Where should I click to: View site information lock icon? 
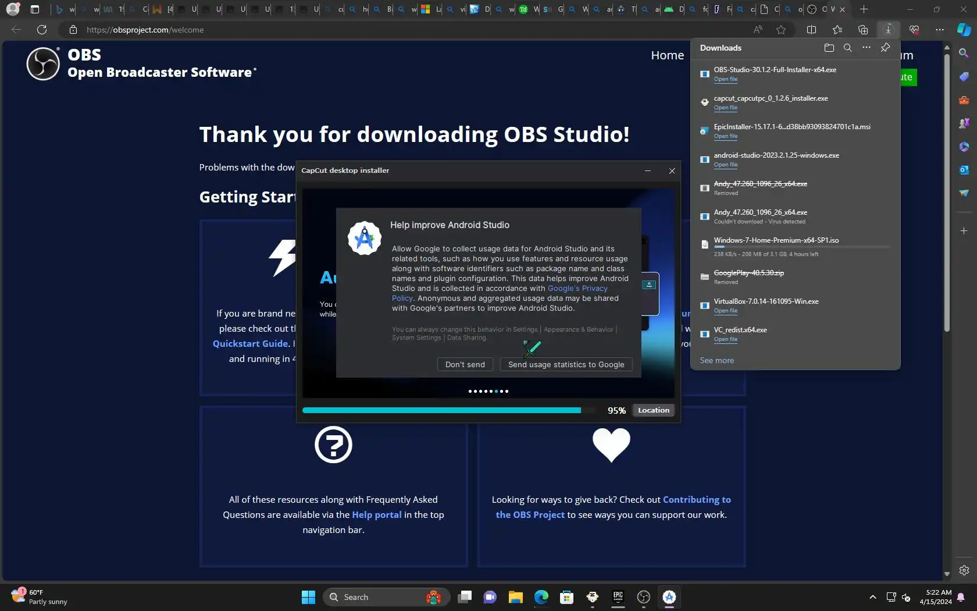73,30
